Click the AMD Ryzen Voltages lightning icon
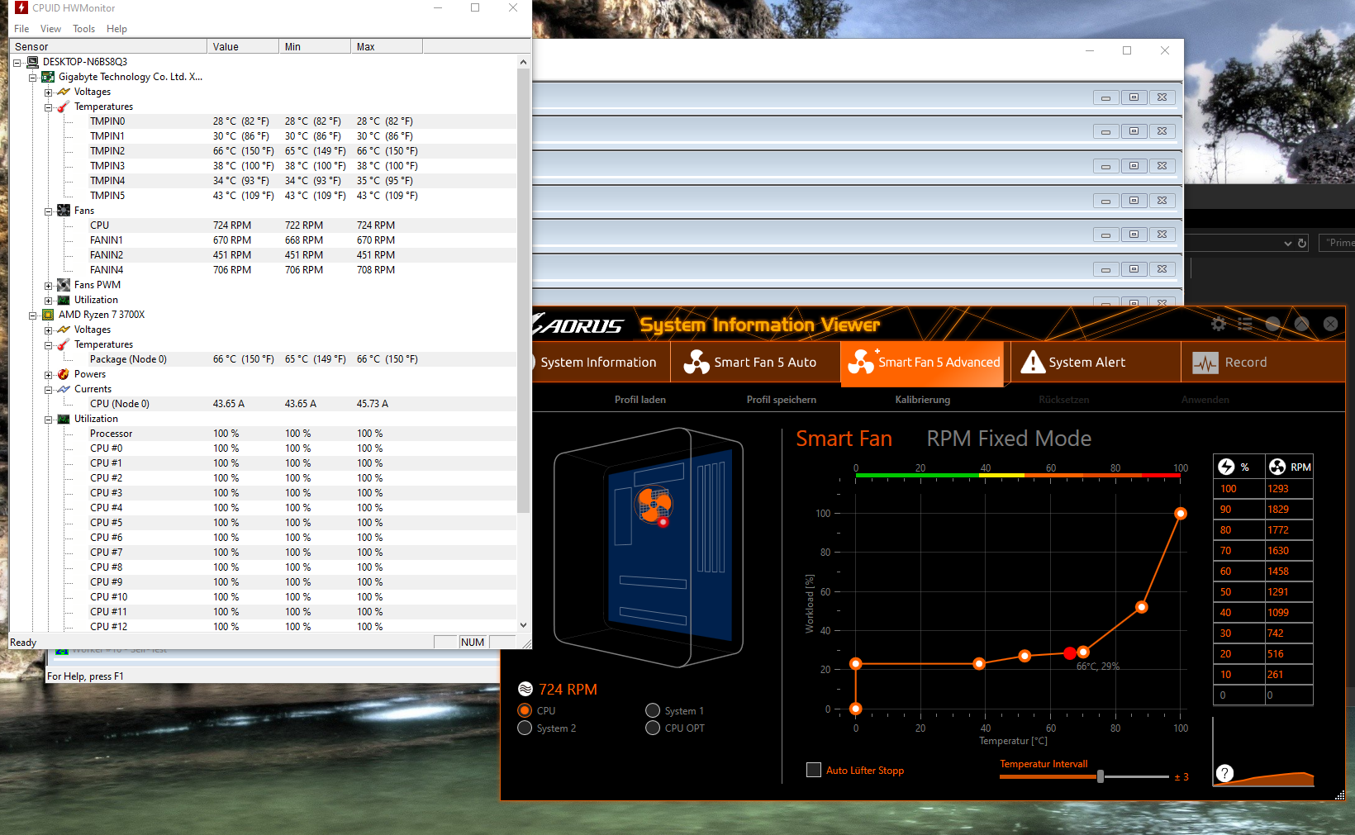This screenshot has width=1355, height=835. [64, 330]
